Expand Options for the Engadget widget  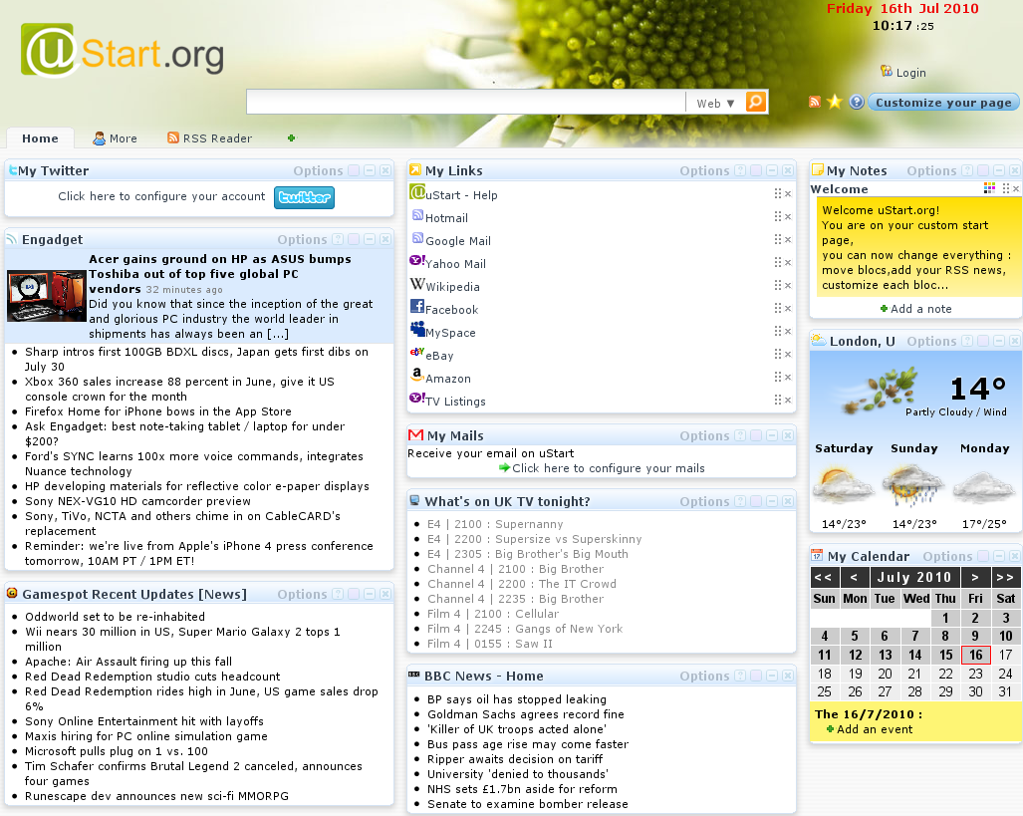(x=302, y=239)
